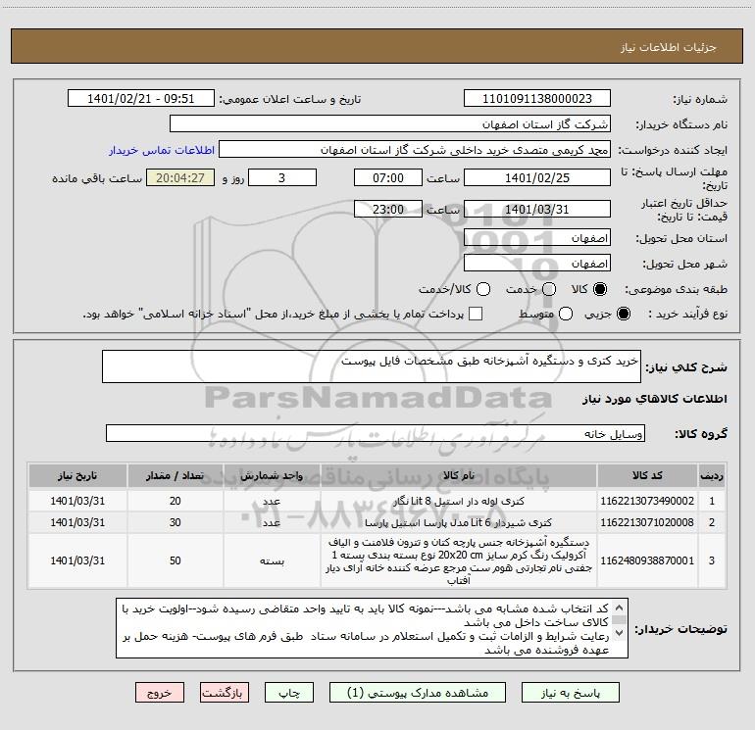This screenshot has height=730, width=755.
Task: Open اطلاعات تماس خریدار link
Action: click(162, 150)
